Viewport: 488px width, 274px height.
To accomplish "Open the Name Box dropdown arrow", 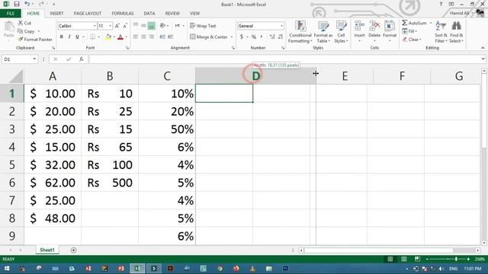I will coord(34,59).
